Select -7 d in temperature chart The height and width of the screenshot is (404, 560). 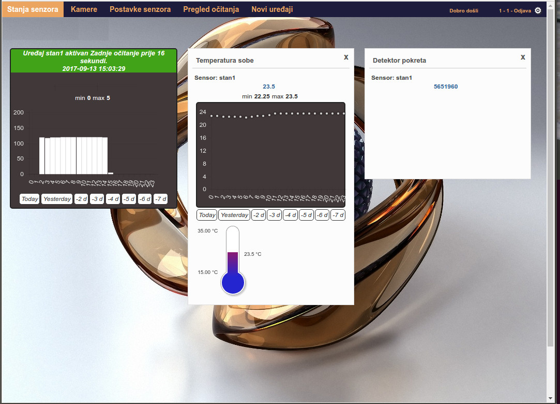[x=338, y=215]
